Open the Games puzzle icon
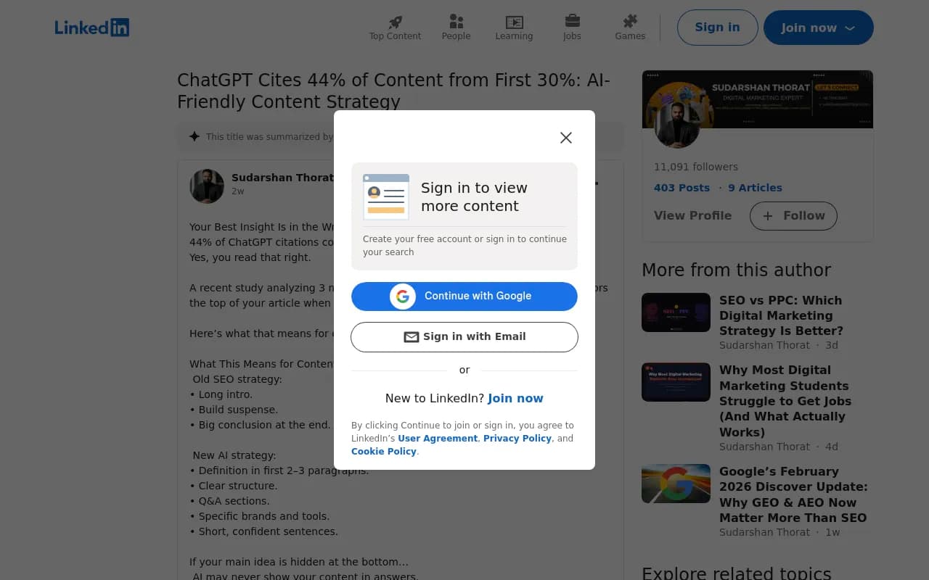 (x=630, y=21)
